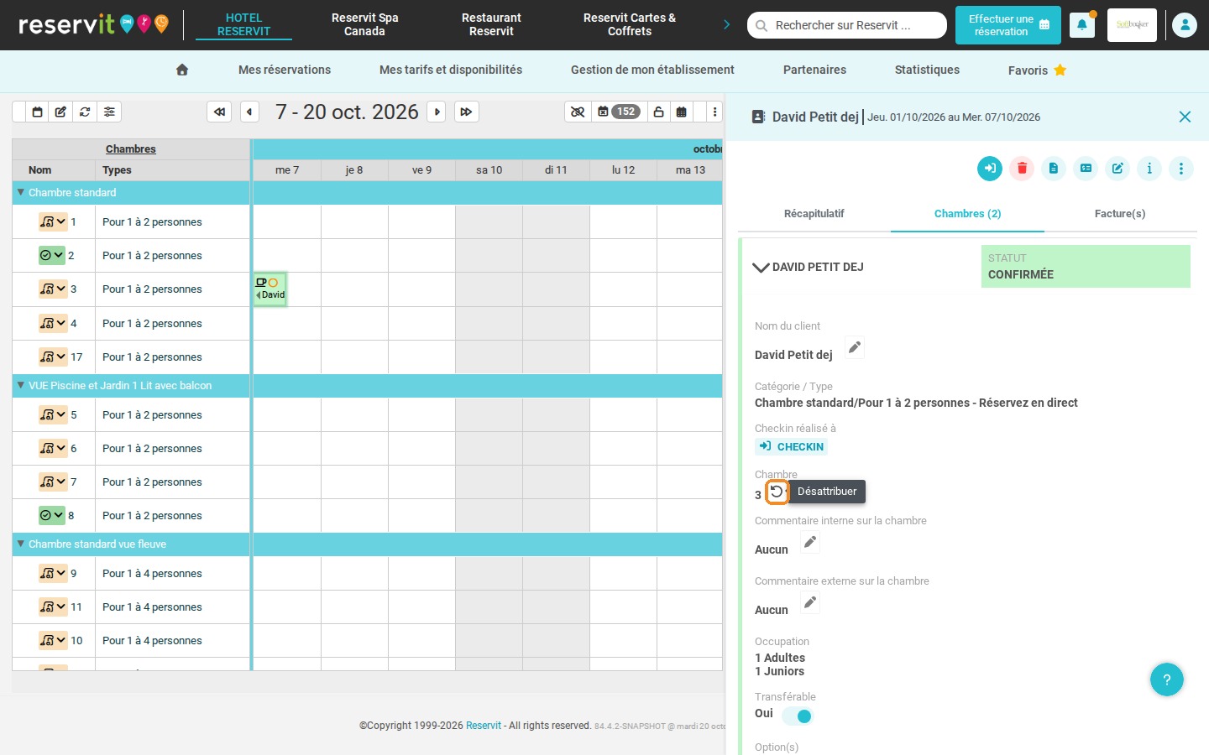
Task: Open status dropdown for room 2
Action: (52, 256)
